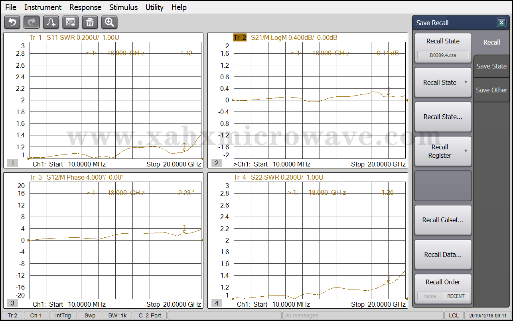Click marker 1 on the S21 trace
The width and height of the screenshot is (513, 321).
pos(388,92)
